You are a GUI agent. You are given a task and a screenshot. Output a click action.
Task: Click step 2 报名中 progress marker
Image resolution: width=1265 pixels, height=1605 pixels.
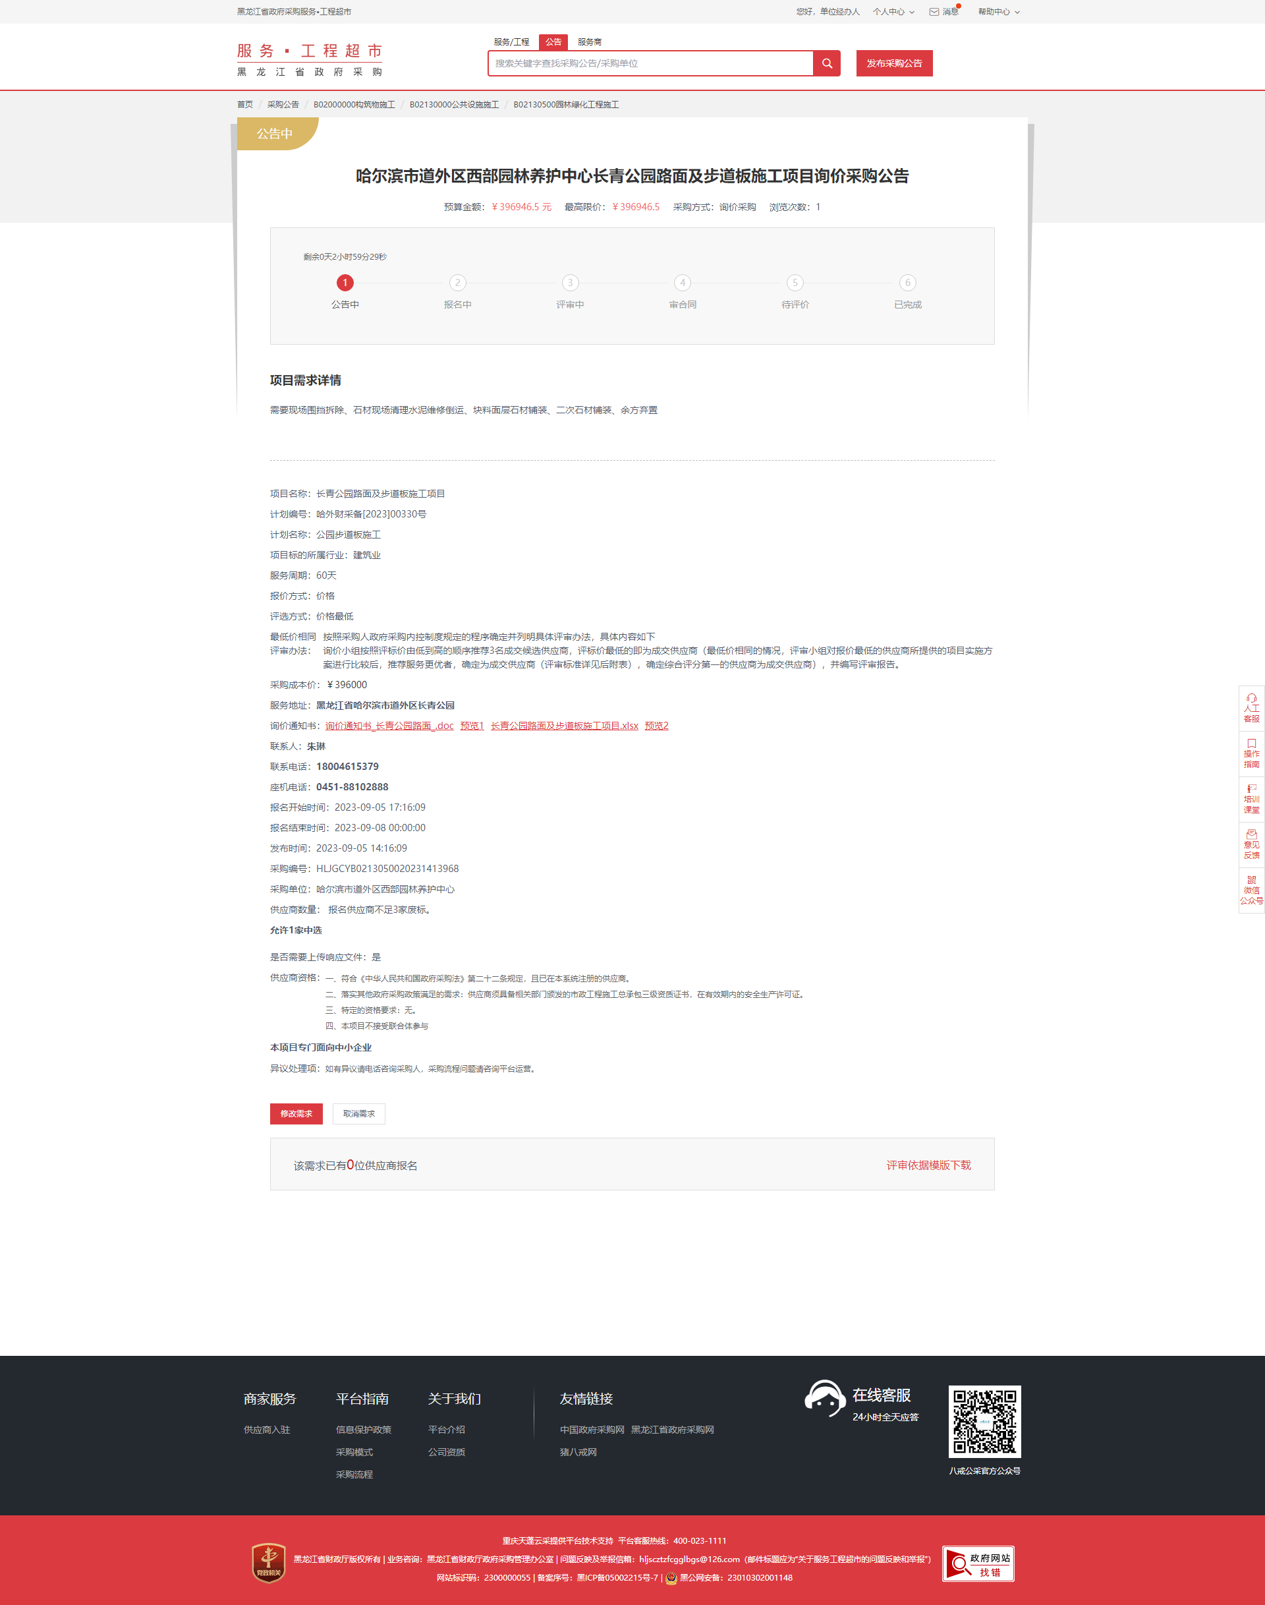point(457,282)
